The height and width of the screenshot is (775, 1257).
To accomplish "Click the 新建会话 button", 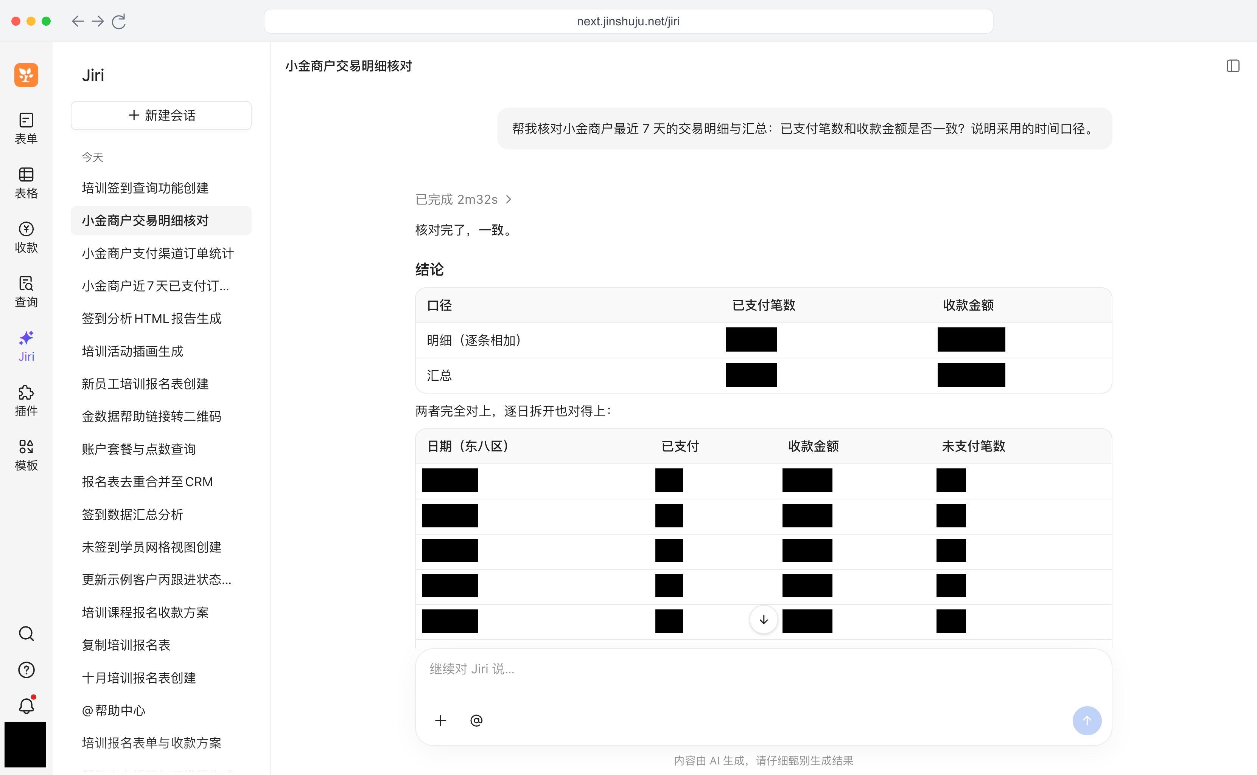I will 161,115.
